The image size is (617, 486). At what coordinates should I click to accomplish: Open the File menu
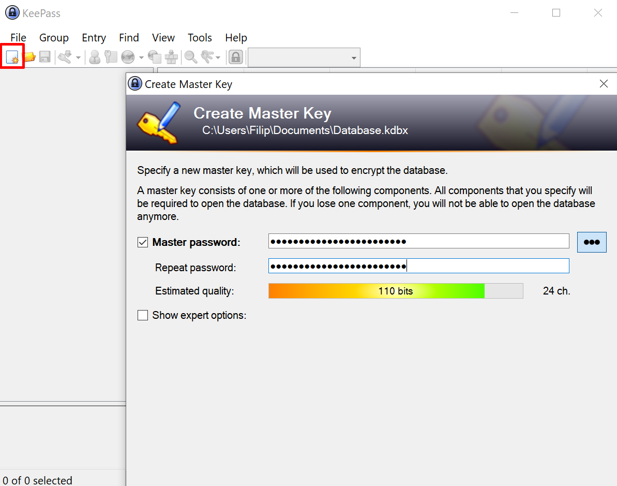point(18,38)
